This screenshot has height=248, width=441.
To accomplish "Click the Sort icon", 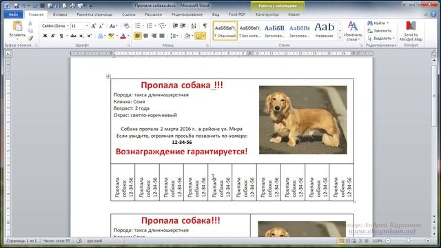I will 194,26.
